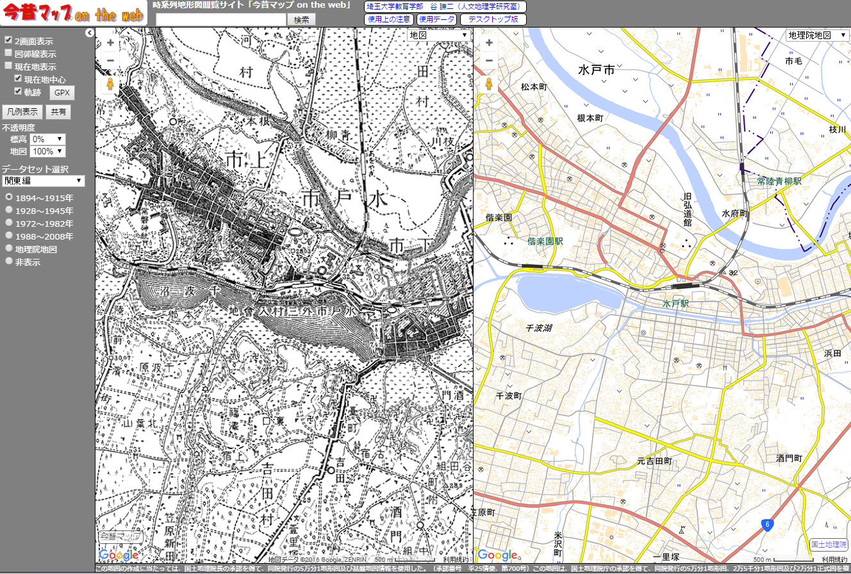
Task: Select the 非表示 radio option
Action: [9, 261]
